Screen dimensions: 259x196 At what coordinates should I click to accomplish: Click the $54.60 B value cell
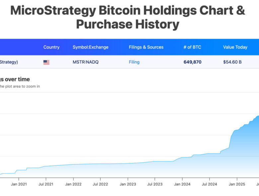(x=232, y=62)
